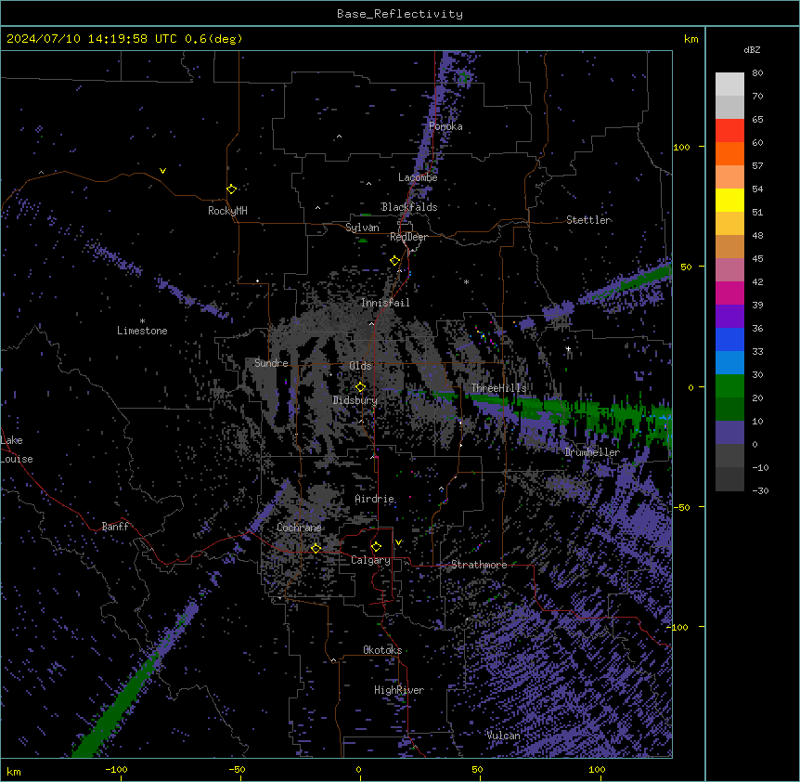800x782 pixels.
Task: Click the Stettler city label
Action: pyautogui.click(x=588, y=220)
